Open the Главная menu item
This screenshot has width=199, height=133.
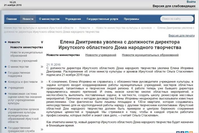pos(12,19)
